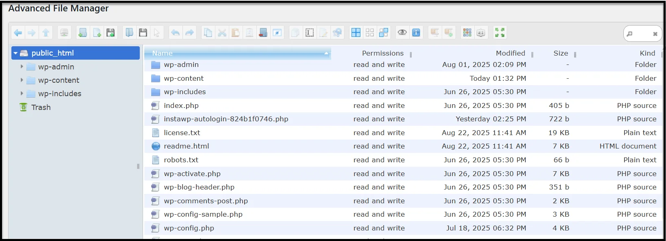Select the wp-config-sample.php file
This screenshot has height=241, width=666.
[x=403, y=214]
